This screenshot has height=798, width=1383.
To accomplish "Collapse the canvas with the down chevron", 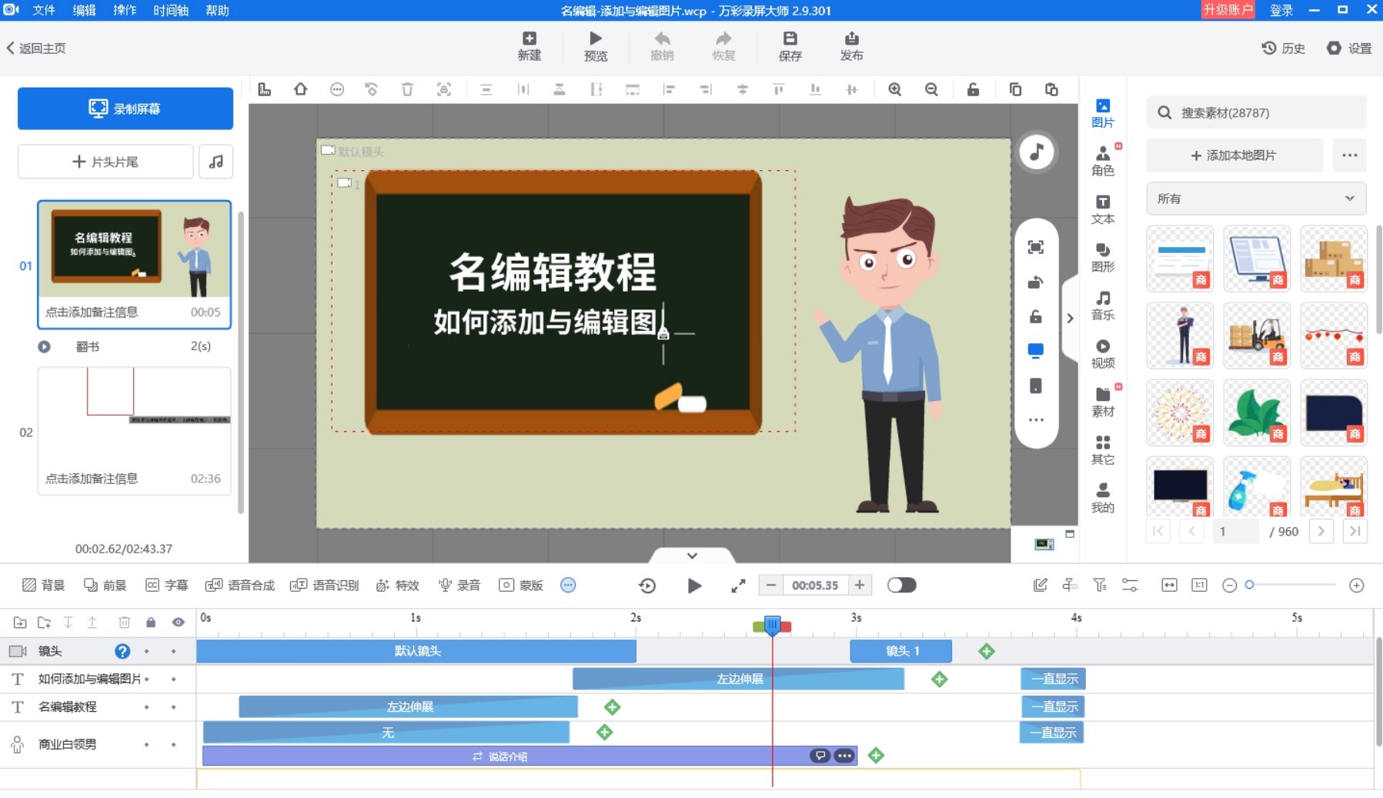I will coord(692,555).
